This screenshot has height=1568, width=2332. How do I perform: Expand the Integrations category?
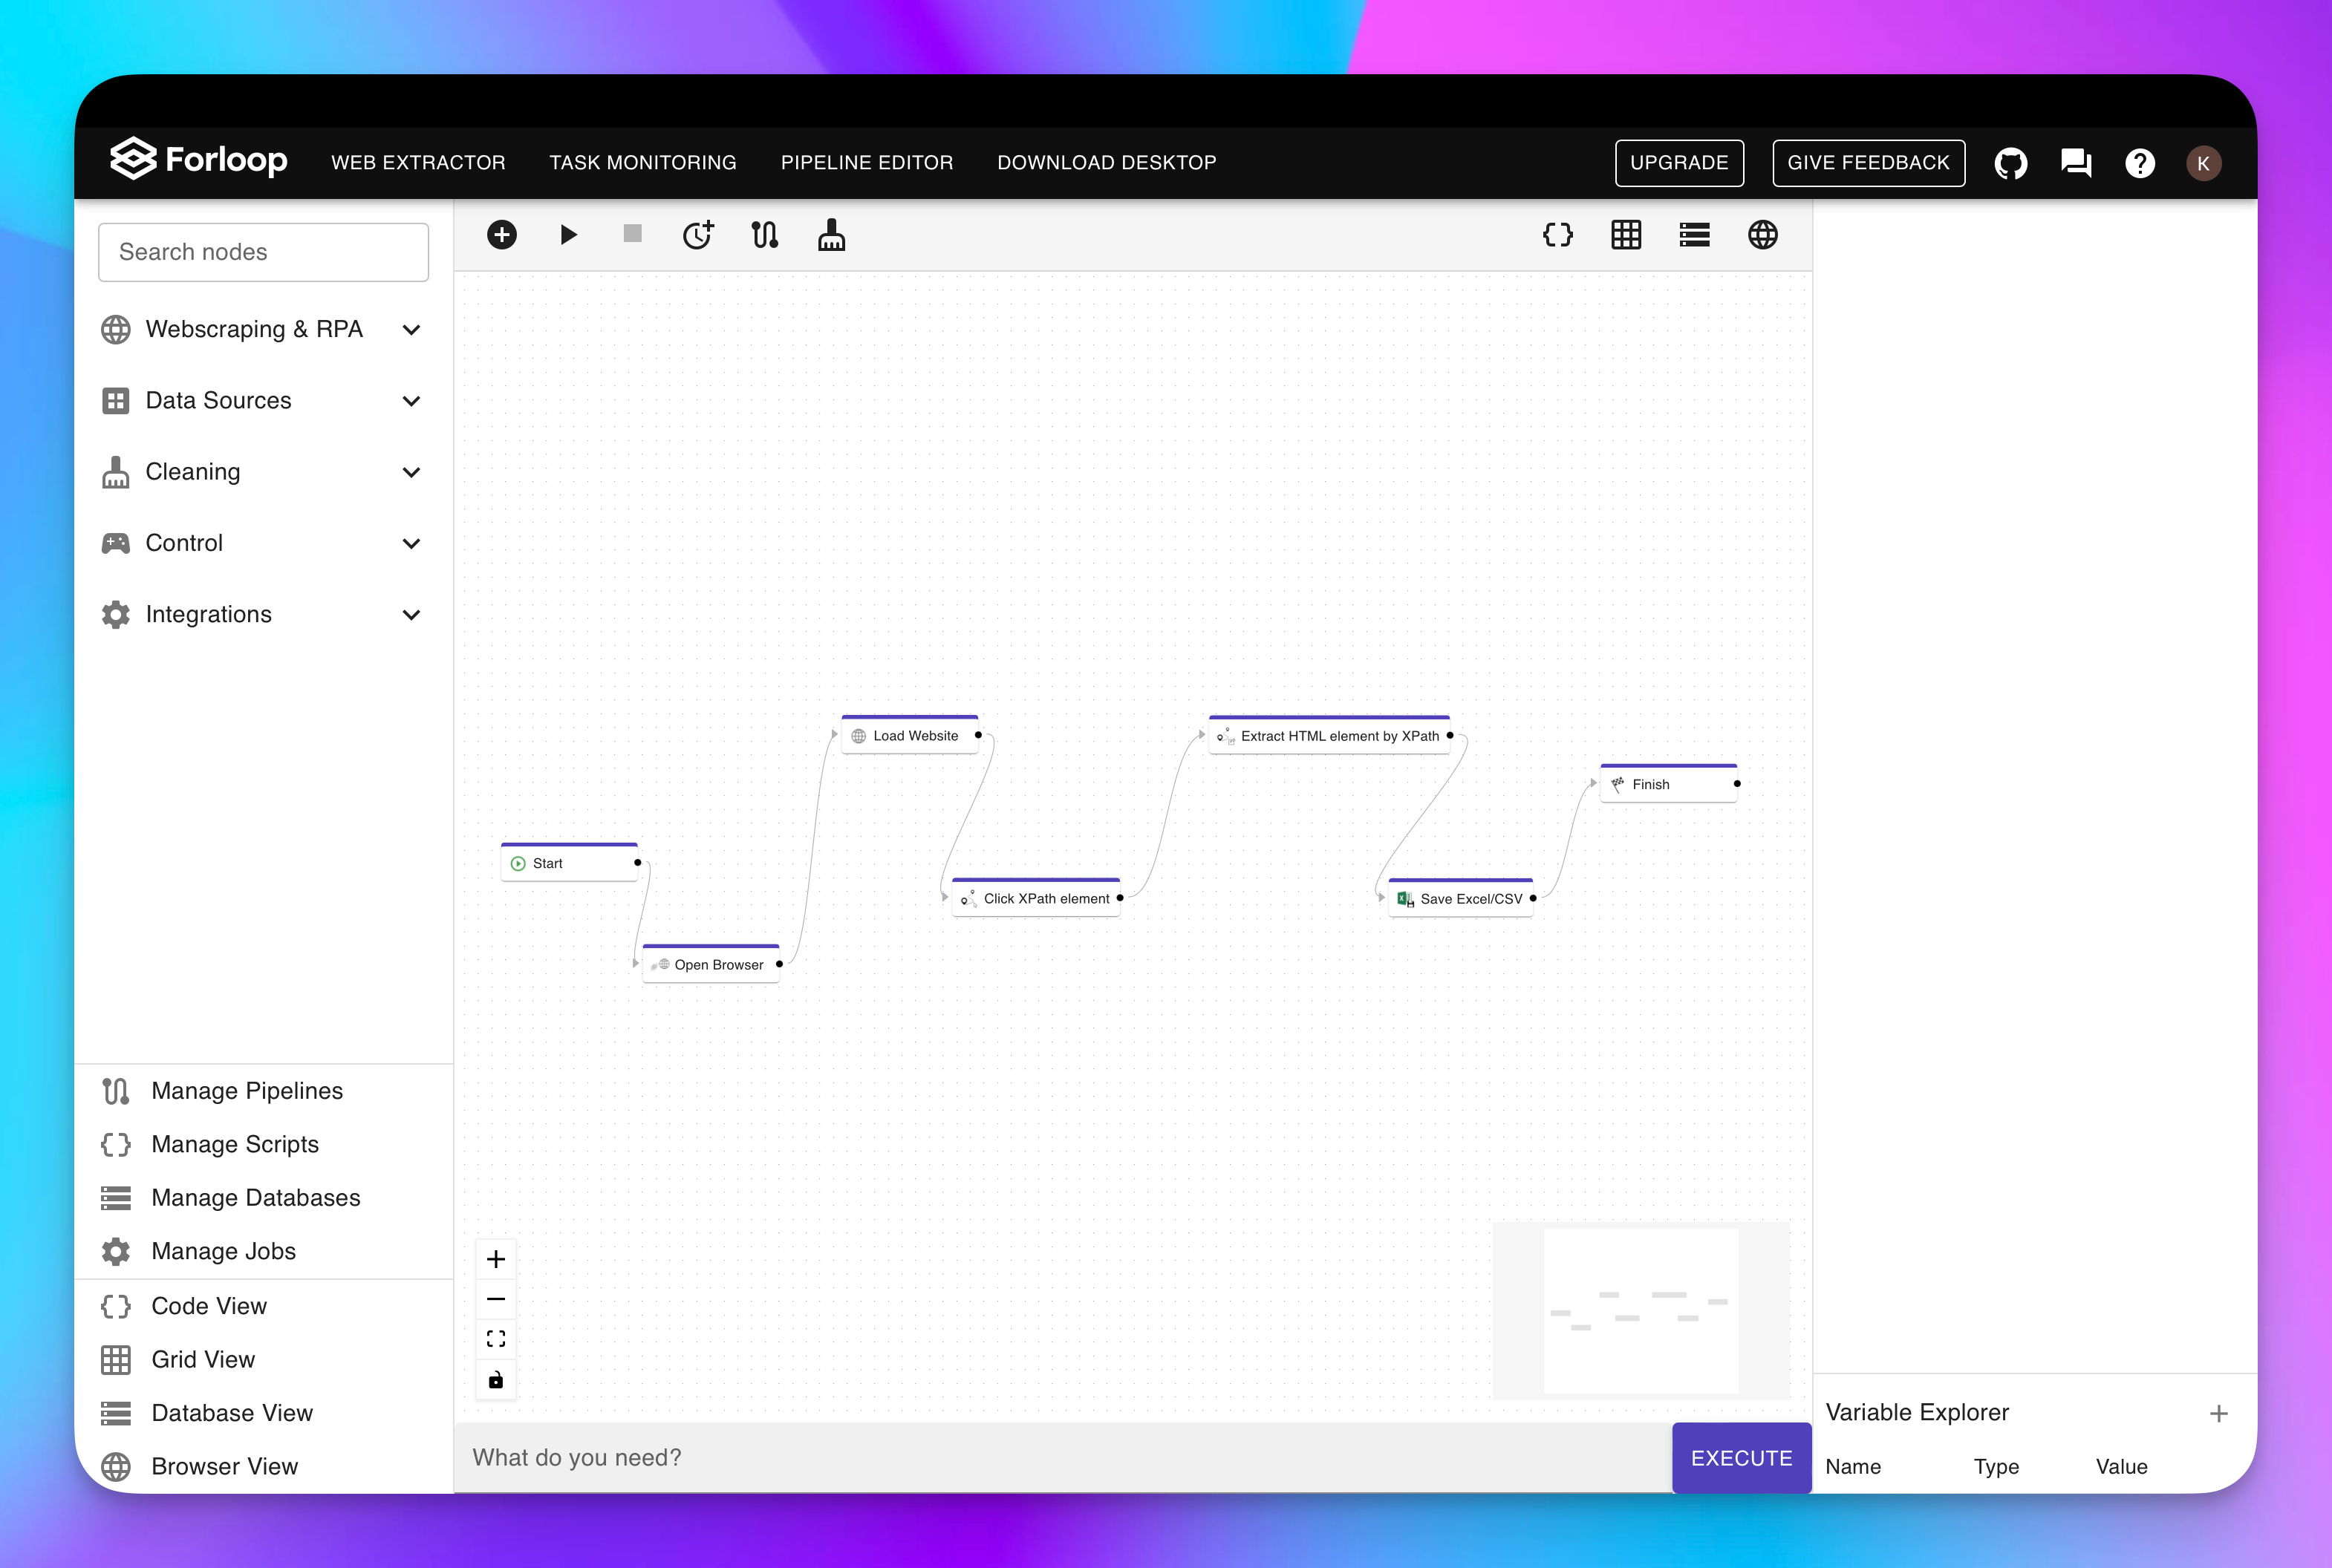pos(262,614)
